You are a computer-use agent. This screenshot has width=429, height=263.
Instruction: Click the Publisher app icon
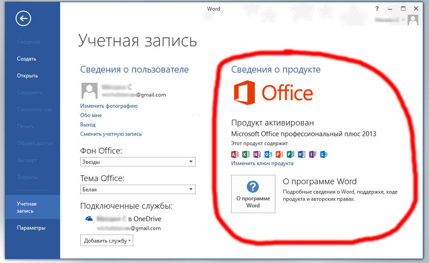tap(290, 154)
